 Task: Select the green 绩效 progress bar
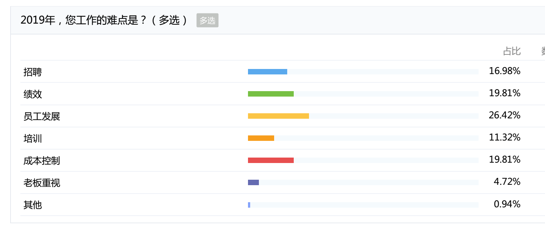coord(271,94)
